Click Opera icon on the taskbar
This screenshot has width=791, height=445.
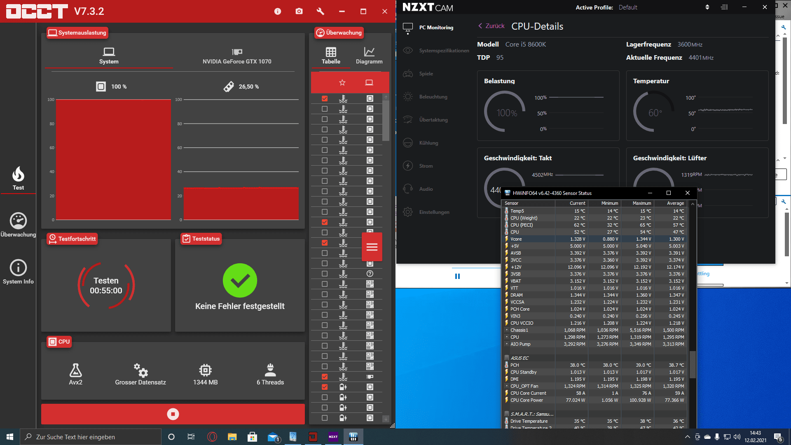(212, 437)
